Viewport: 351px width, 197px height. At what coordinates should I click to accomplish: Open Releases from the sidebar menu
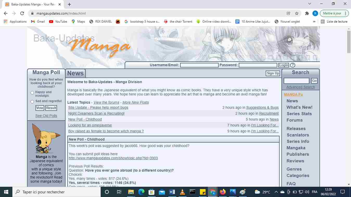click(x=296, y=128)
